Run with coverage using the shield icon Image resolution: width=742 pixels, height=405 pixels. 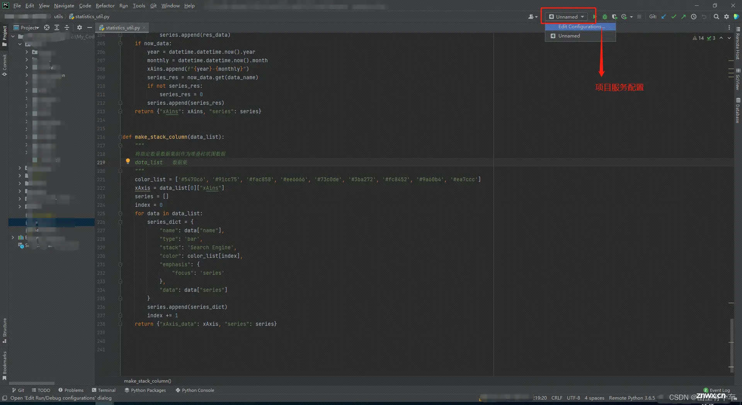[614, 17]
